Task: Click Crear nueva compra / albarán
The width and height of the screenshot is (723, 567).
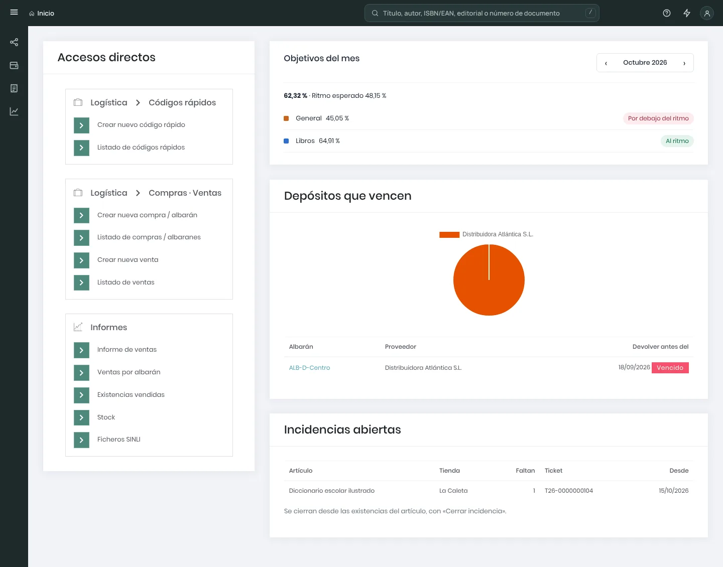Action: [147, 215]
